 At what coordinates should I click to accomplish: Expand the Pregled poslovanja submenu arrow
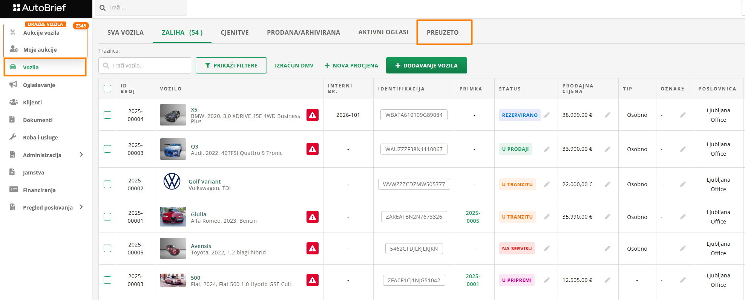[81, 207]
